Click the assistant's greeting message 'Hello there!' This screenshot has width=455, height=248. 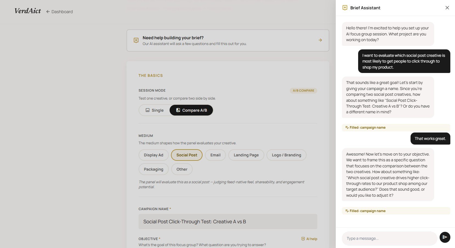click(388, 34)
